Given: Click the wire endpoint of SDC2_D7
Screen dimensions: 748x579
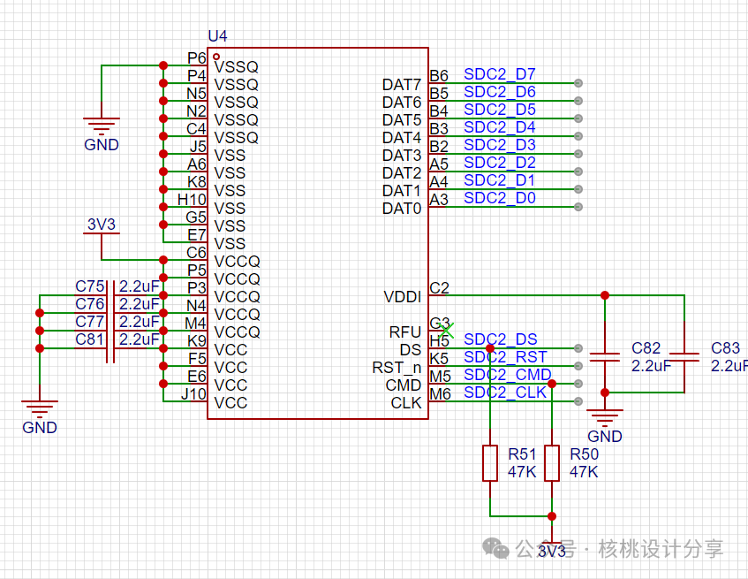Looking at the screenshot, I should point(578,83).
